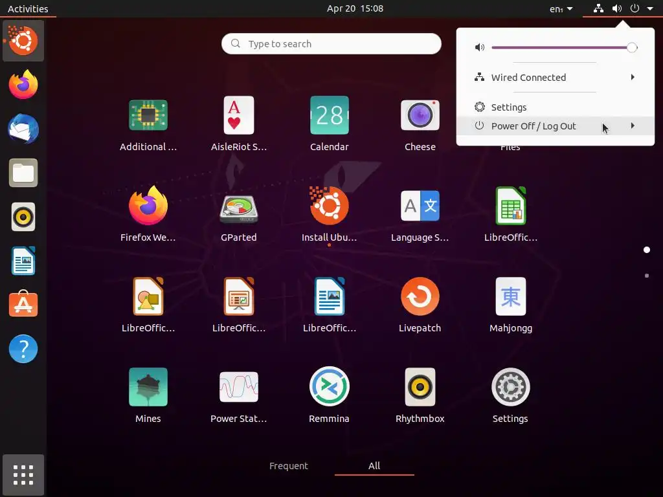Open Rhythmbox in the app grid

420,387
